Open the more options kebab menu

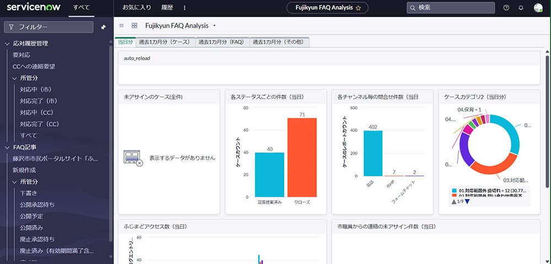(x=185, y=8)
